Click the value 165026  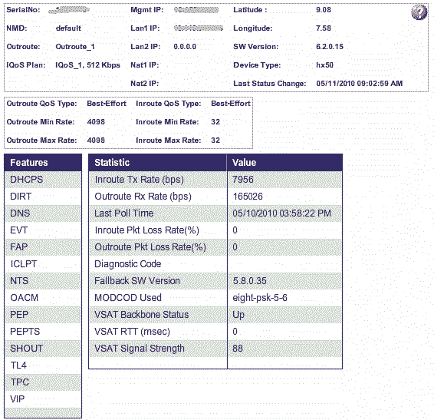tap(248, 197)
